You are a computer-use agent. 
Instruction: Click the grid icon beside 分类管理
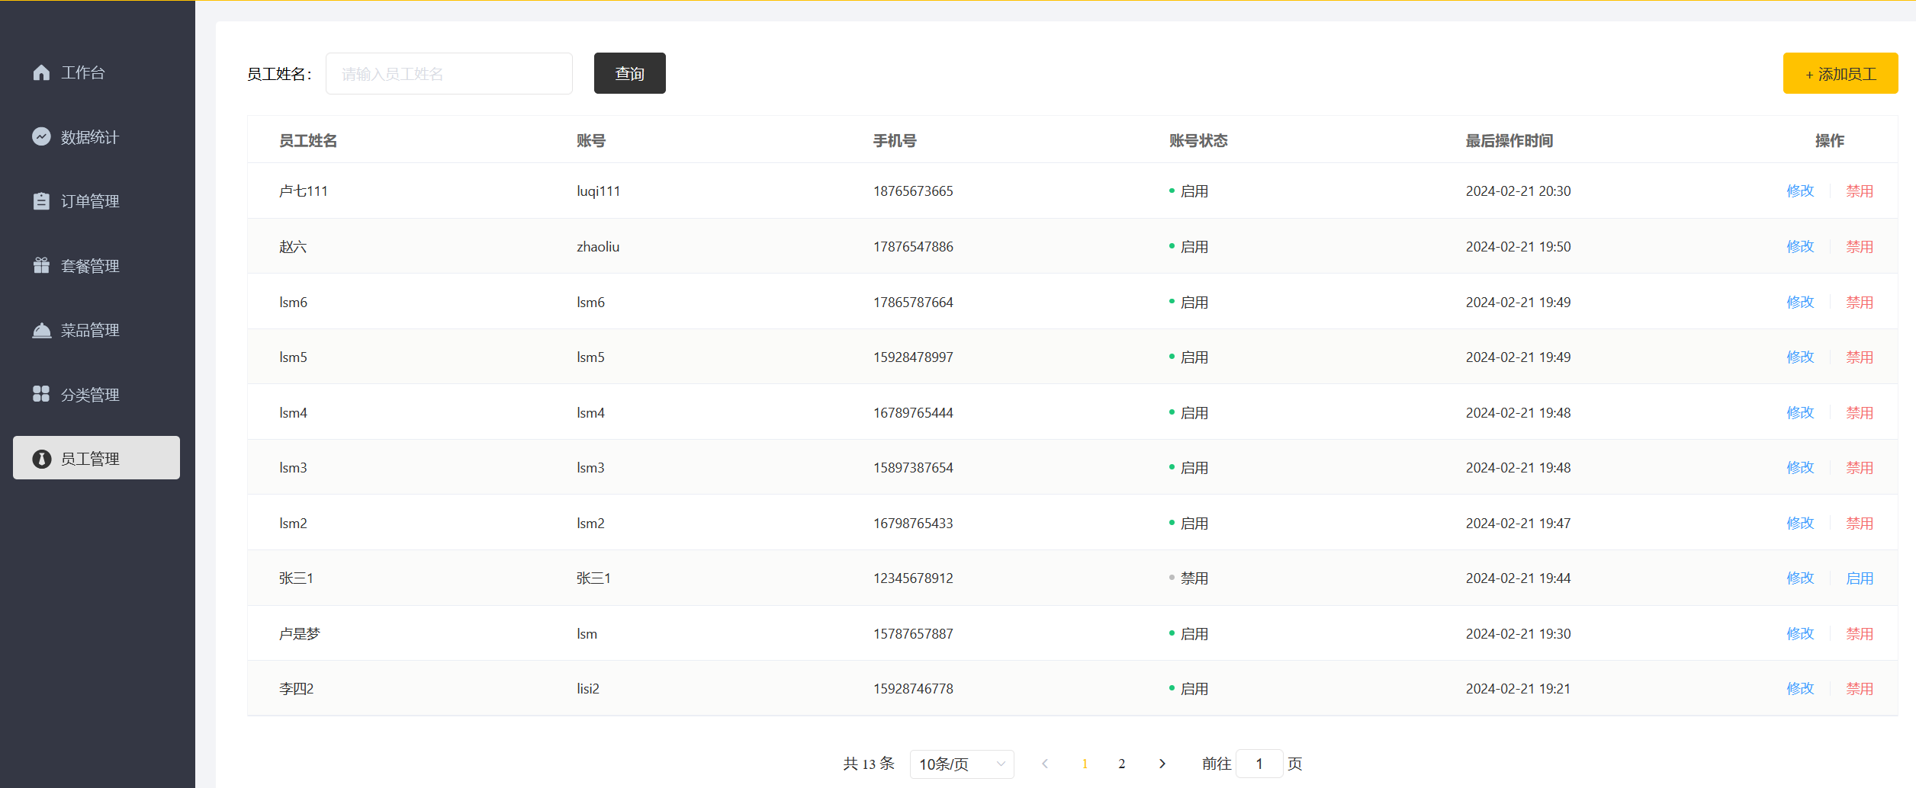[41, 394]
